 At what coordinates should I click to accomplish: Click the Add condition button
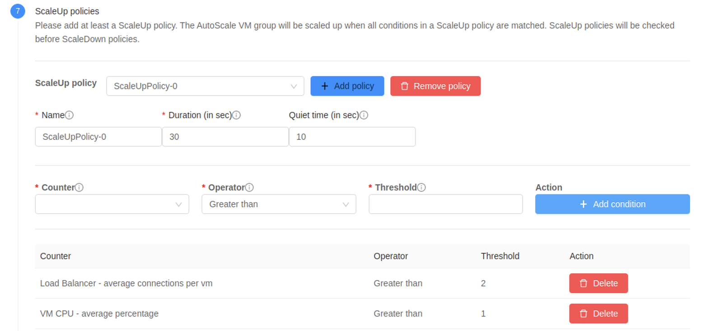(x=613, y=204)
